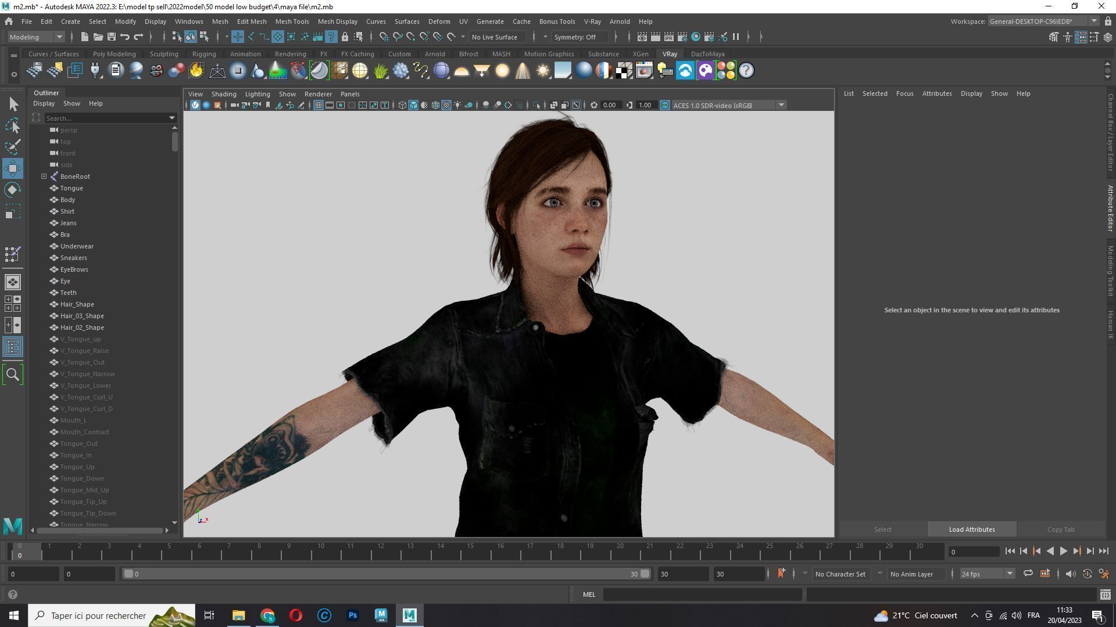Toggle textured display in viewport toolbar
Image resolution: width=1116 pixels, height=627 pixels.
[x=446, y=105]
